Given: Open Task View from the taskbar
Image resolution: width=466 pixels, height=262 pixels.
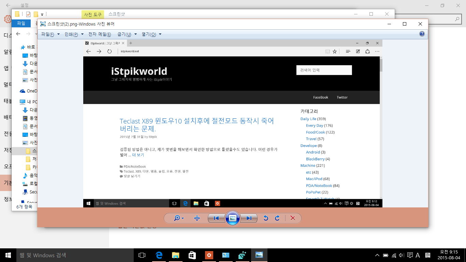Looking at the screenshot, I should 142,255.
